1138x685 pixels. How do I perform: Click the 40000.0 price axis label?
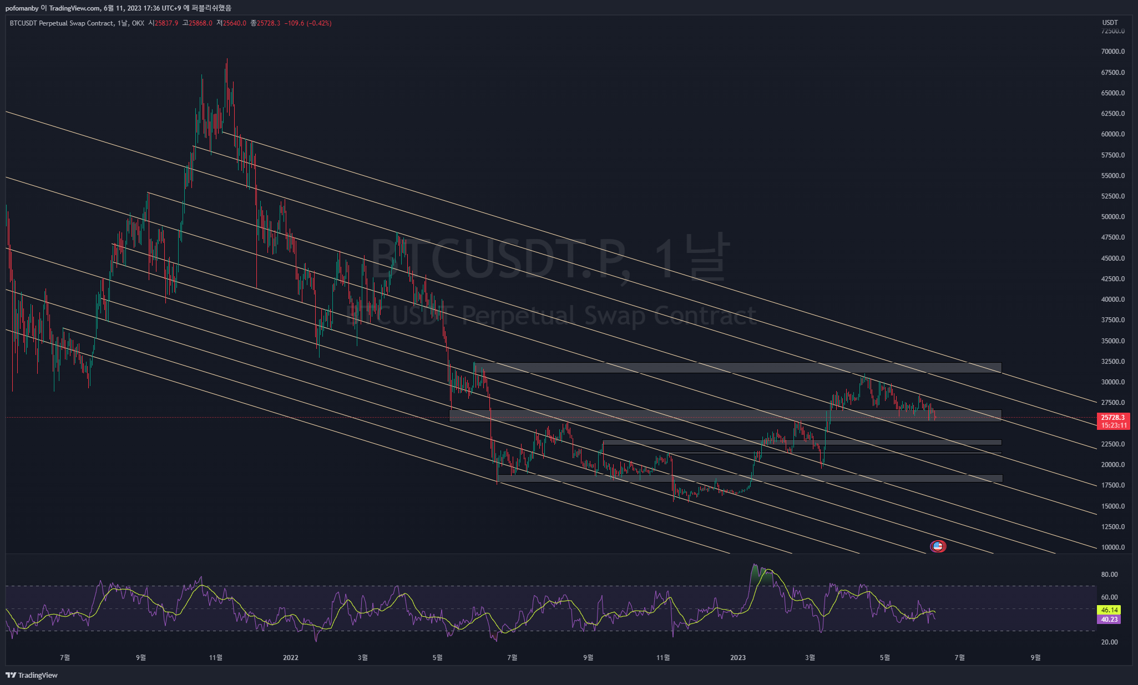1113,300
